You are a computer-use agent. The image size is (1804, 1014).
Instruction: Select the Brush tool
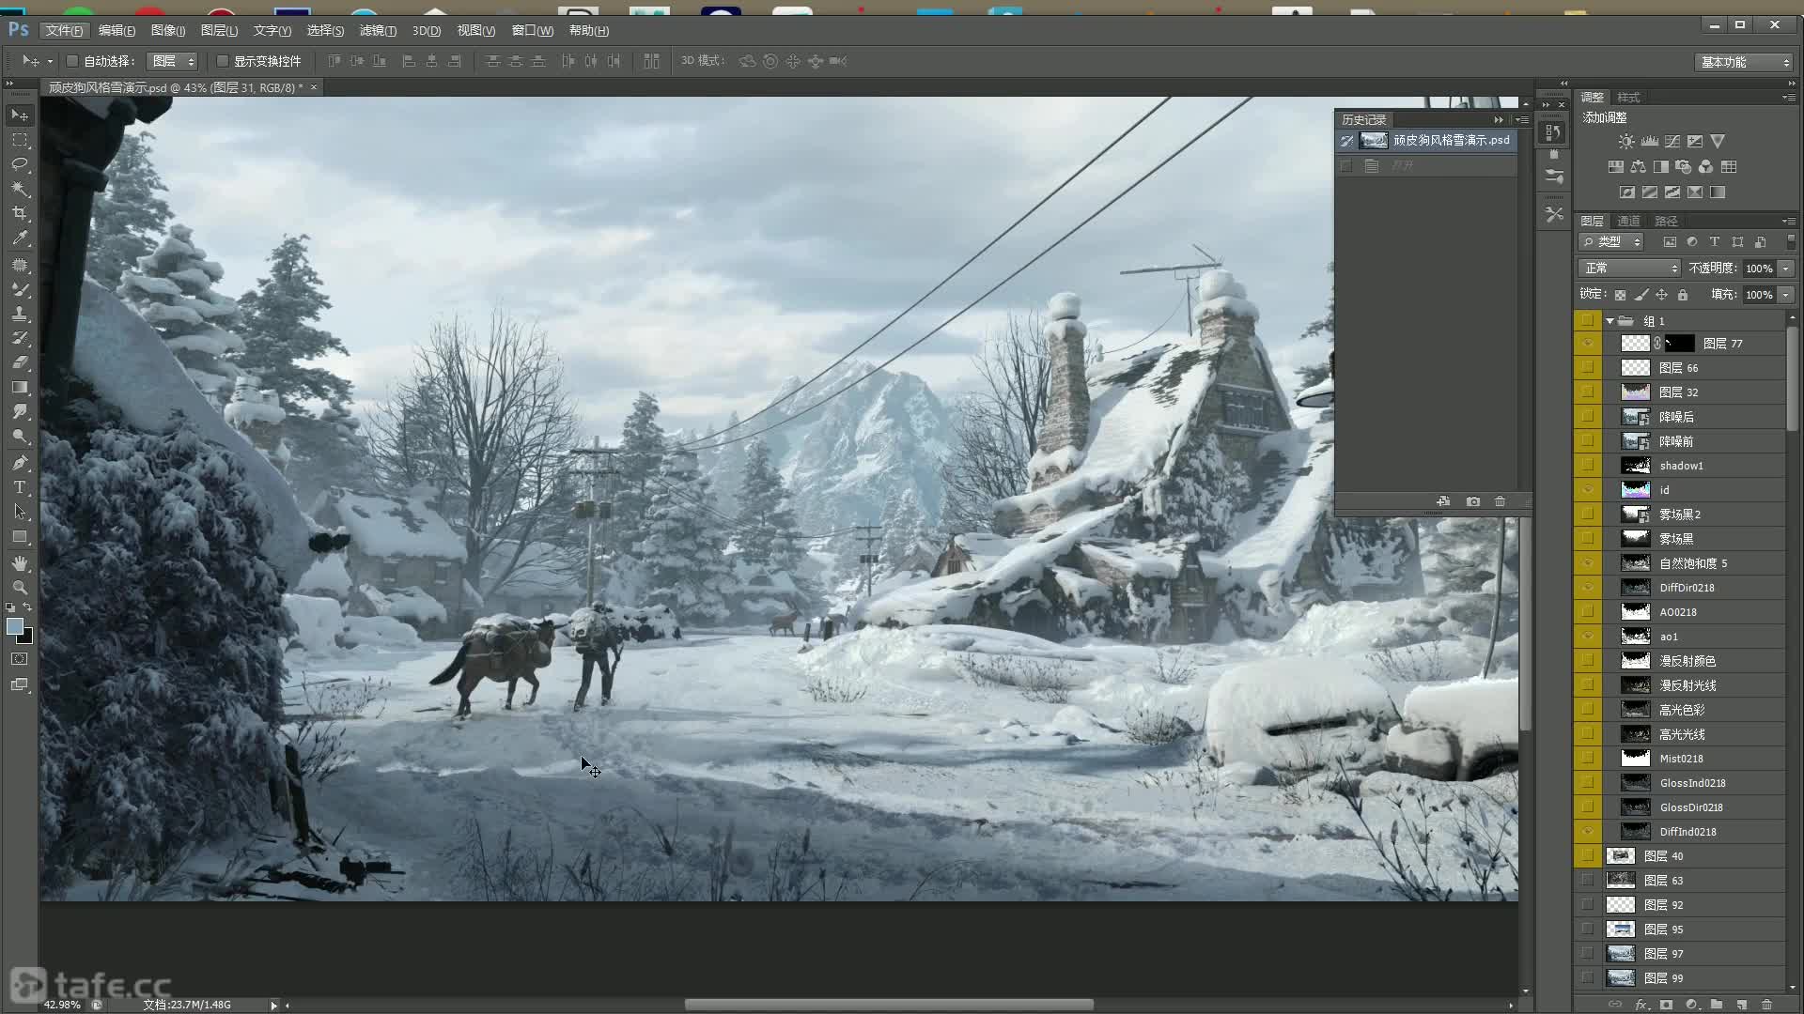tap(20, 289)
